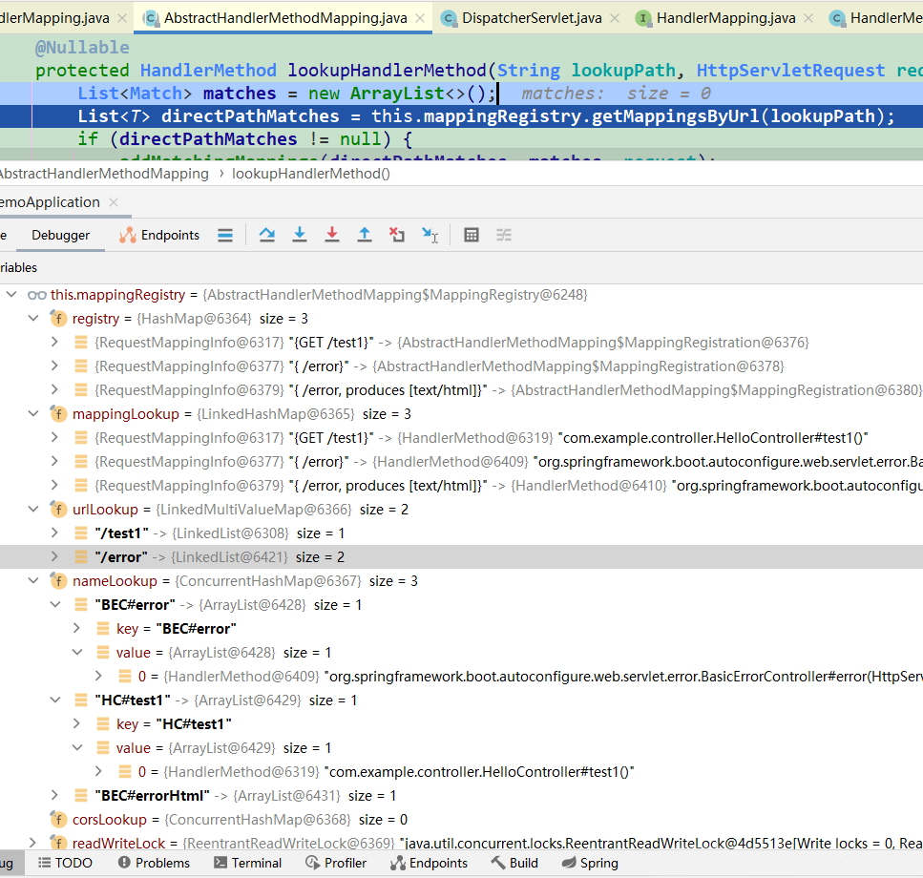Click AbstractHandlerMethodMapping breadcrumb
The width and height of the screenshot is (923, 878).
pos(104,174)
